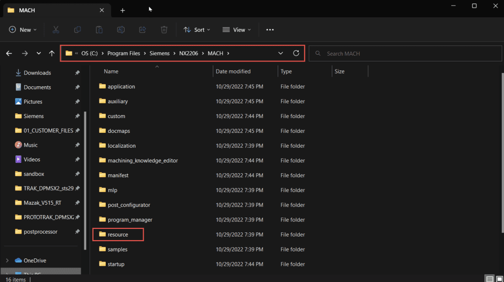Screen dimensions: 504x282
Task: Click Program Files in breadcrumb
Action: tap(124, 53)
